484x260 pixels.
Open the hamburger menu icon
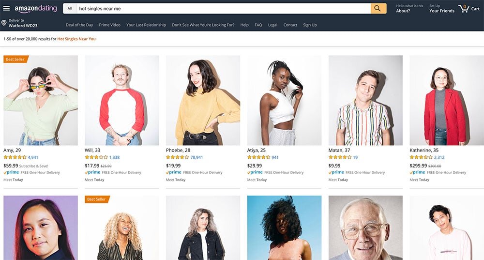[x=6, y=8]
